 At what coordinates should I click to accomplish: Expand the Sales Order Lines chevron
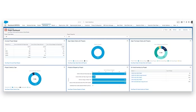(134, 25)
